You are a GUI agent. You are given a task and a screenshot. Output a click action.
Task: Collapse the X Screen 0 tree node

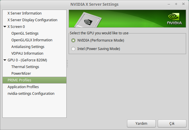pos(5,27)
